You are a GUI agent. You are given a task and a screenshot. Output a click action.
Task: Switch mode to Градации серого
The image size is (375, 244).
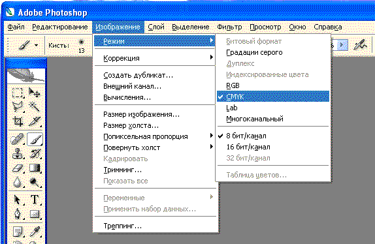273,52
